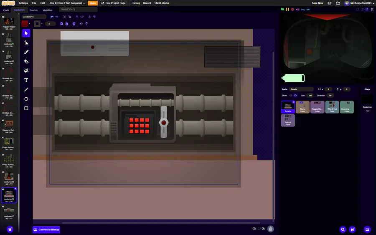Mute project sound via speaker icon

[297, 10]
